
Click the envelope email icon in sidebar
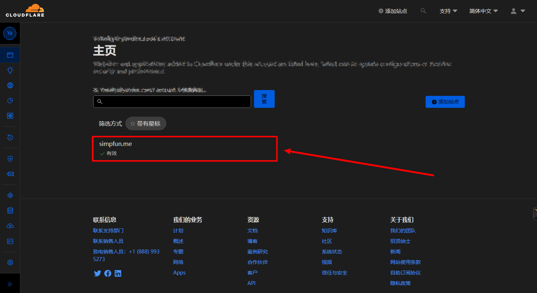pyautogui.click(x=10, y=174)
